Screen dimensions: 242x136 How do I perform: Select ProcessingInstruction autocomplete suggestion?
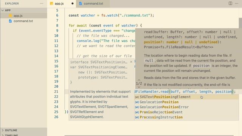(x=186, y=117)
